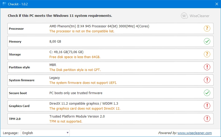
Task: Click 'The Disk partition style is not GPT.'
Action: pos(75,70)
